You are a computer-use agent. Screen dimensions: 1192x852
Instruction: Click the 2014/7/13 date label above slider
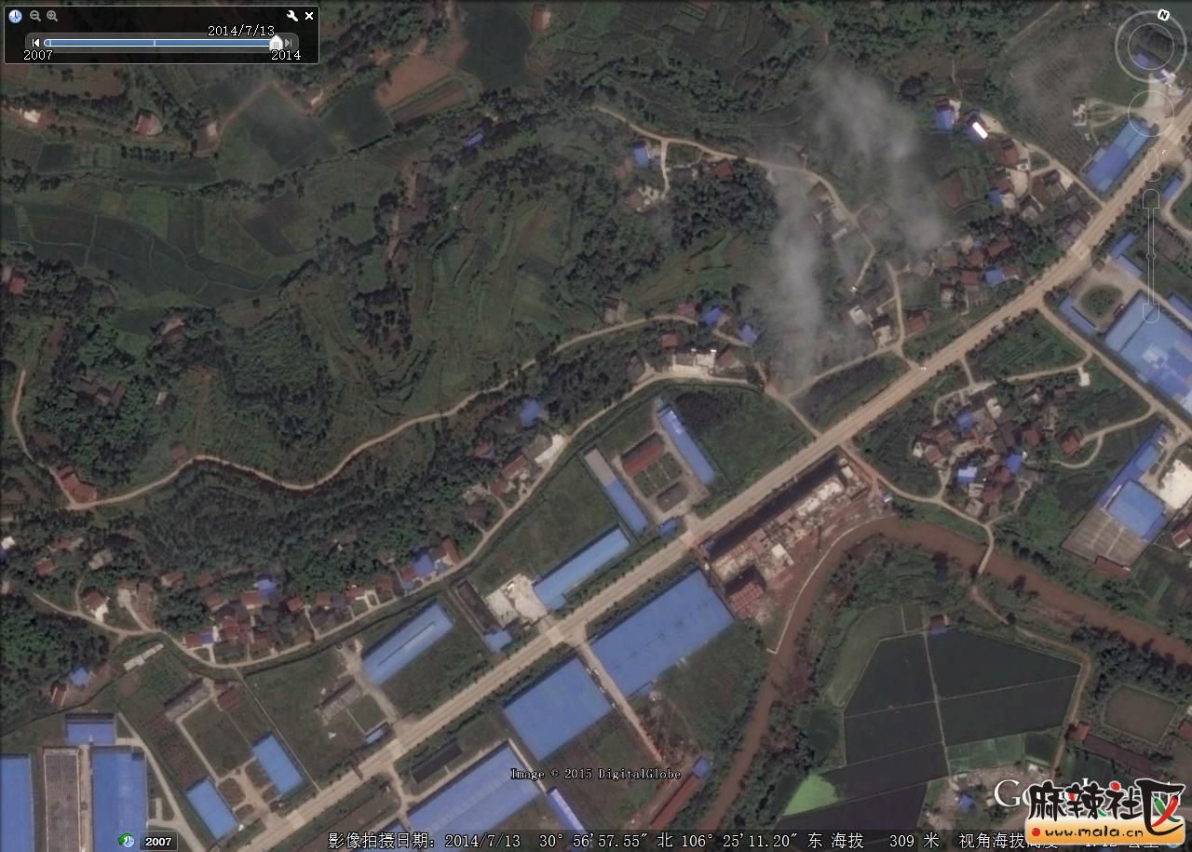(x=240, y=30)
